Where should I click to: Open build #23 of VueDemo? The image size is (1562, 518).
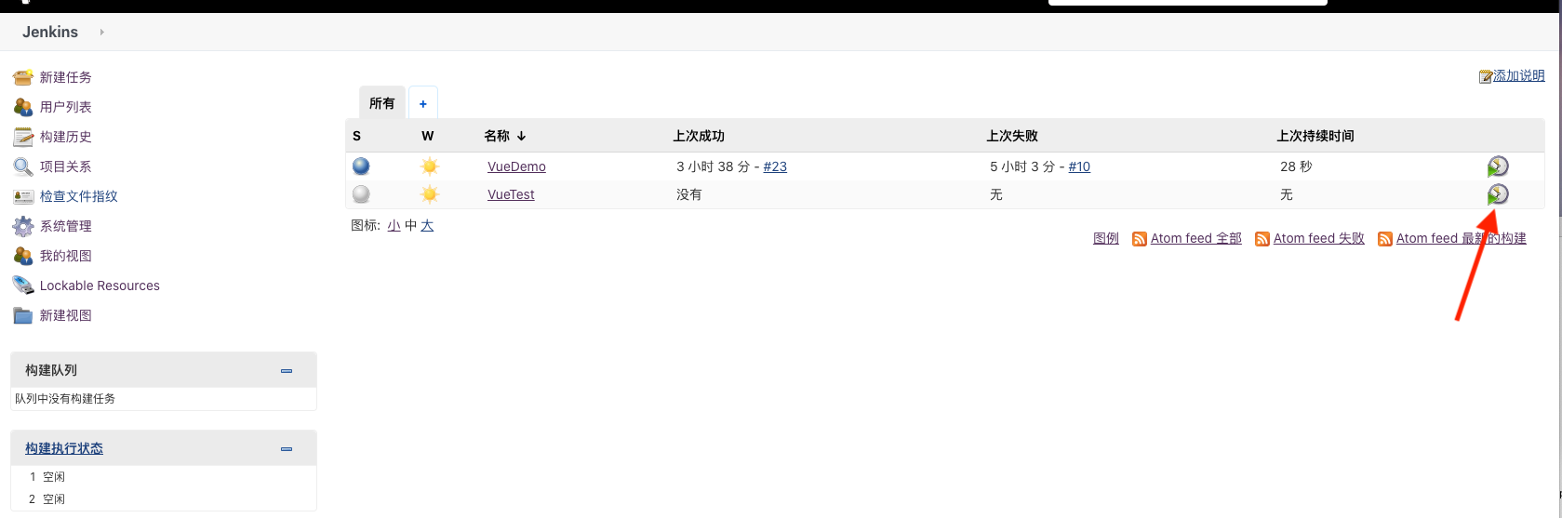775,166
